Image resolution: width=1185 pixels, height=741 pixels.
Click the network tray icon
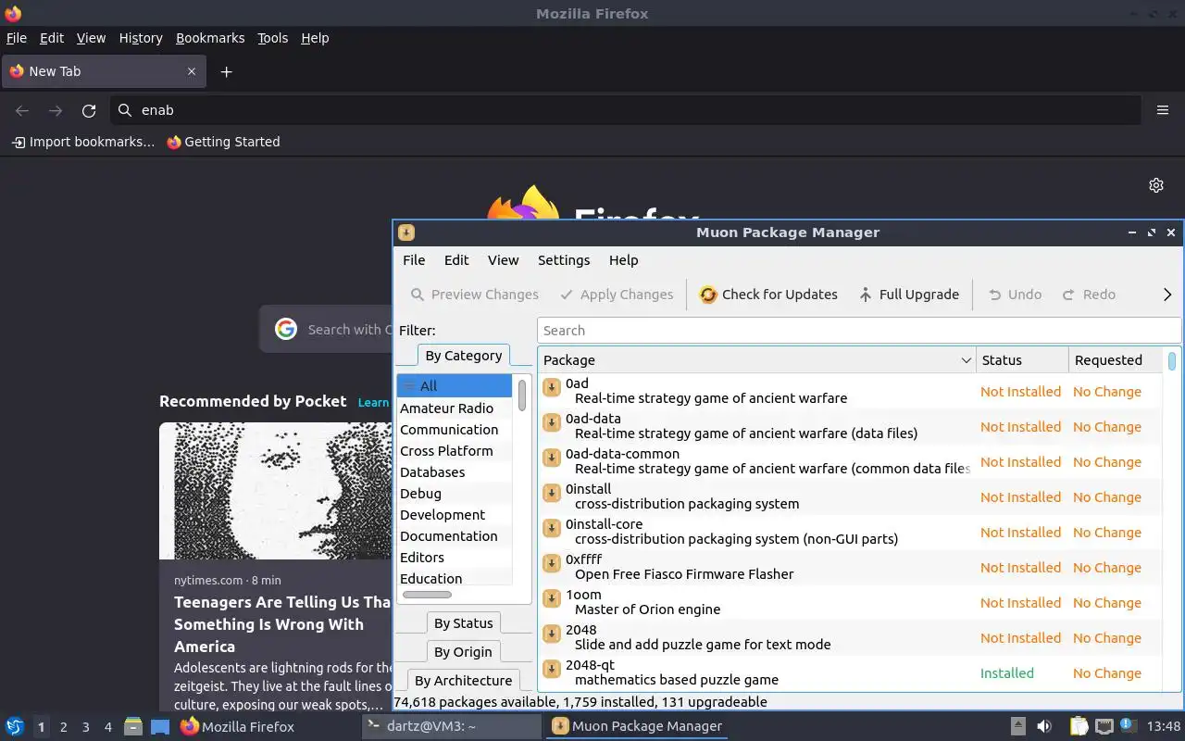(x=1104, y=726)
